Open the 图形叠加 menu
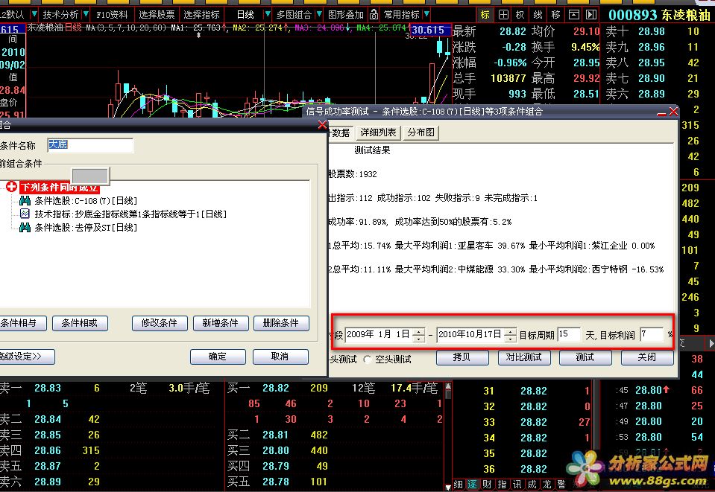 click(x=346, y=15)
